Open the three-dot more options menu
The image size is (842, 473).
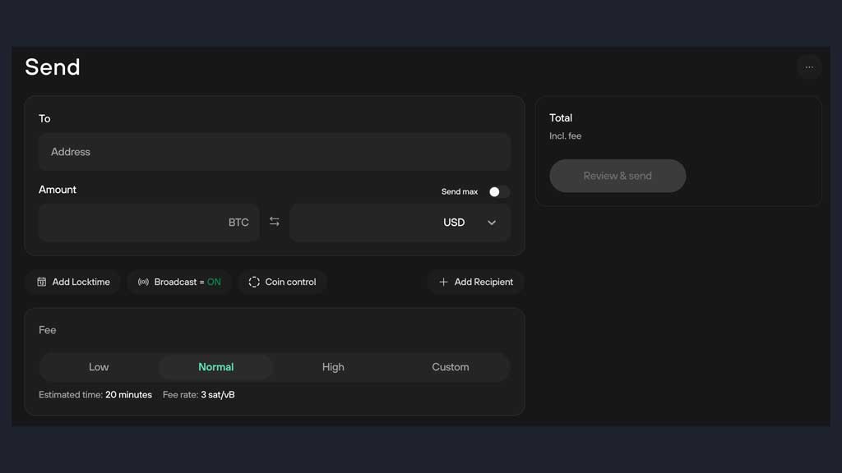(x=809, y=67)
